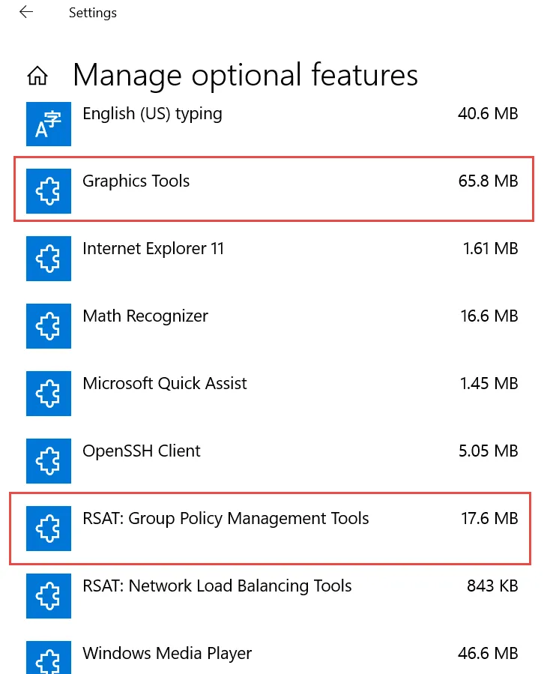Click the 40.6 MB size value
The height and width of the screenshot is (674, 553).
tap(488, 114)
